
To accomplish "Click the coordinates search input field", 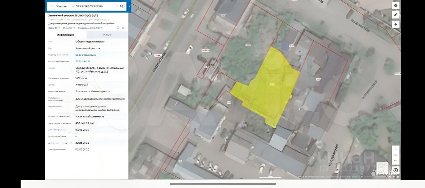I will (95, 6).
